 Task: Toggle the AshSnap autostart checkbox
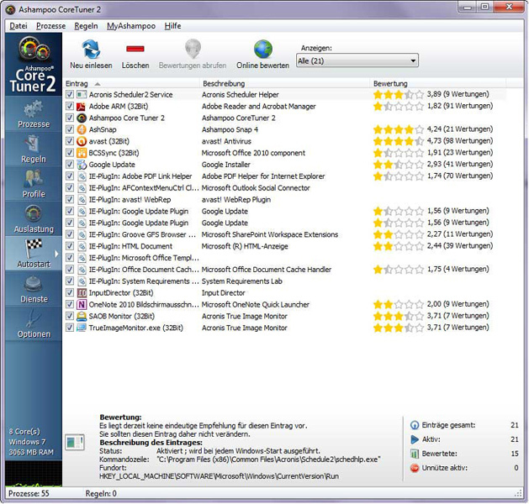[70, 129]
